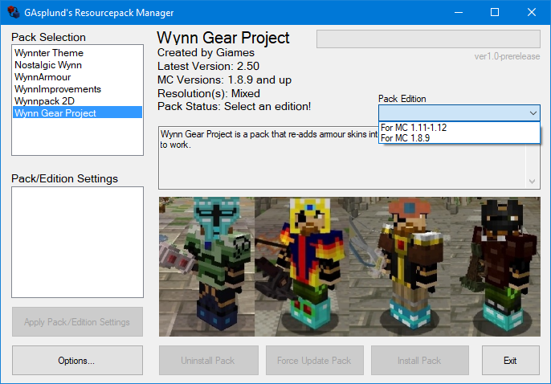This screenshot has height=384, width=551.
Task: Maximize the Resourcepack Manager window
Action: click(495, 13)
